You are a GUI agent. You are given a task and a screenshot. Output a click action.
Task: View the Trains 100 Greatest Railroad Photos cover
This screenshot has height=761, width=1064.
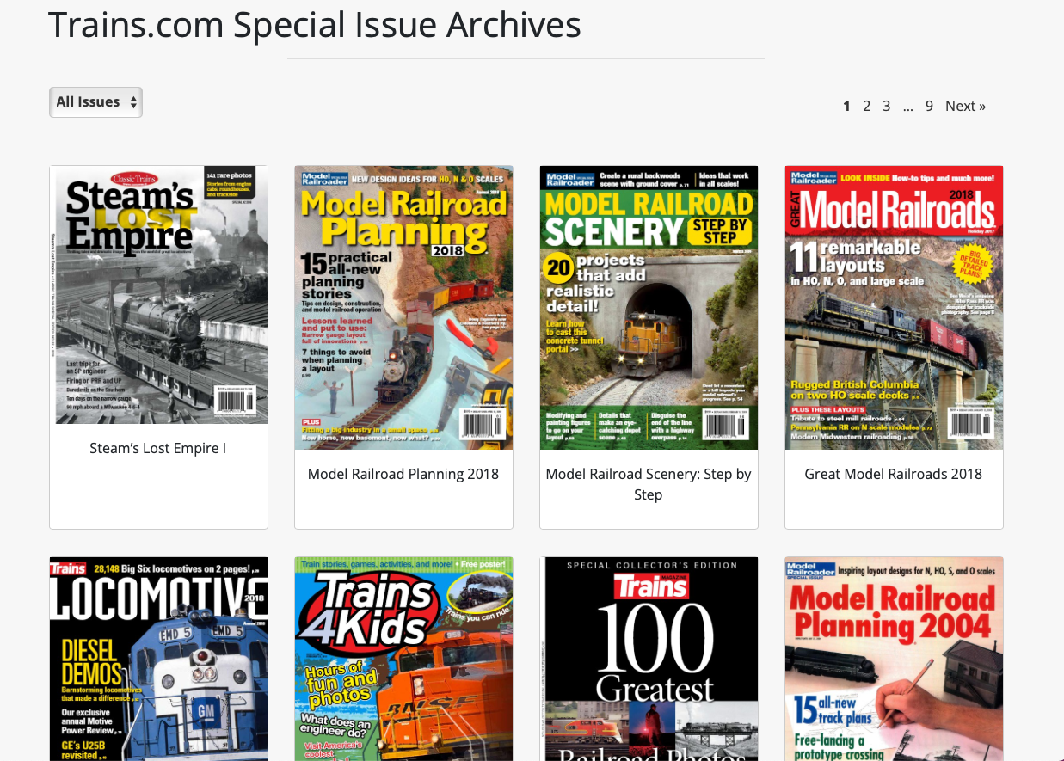649,659
